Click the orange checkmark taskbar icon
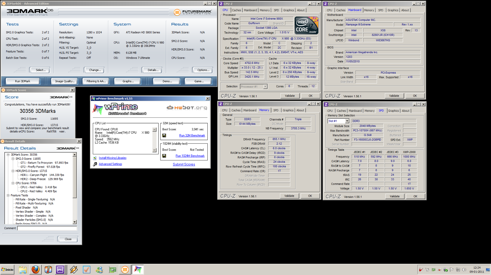Image resolution: width=491 pixels, height=275 pixels. tap(87, 269)
